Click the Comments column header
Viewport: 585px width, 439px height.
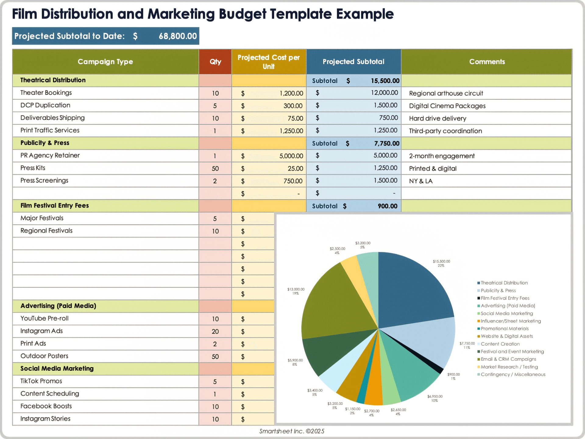point(487,62)
